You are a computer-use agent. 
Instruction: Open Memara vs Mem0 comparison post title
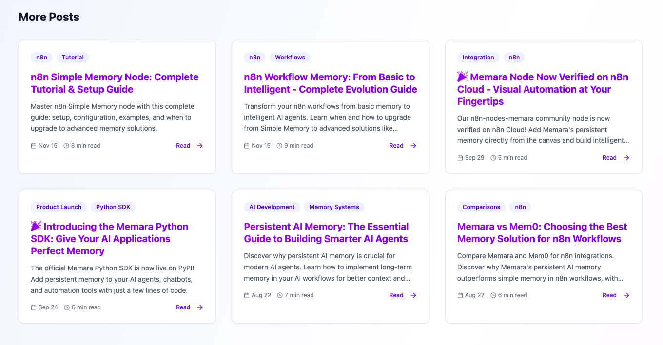542,233
